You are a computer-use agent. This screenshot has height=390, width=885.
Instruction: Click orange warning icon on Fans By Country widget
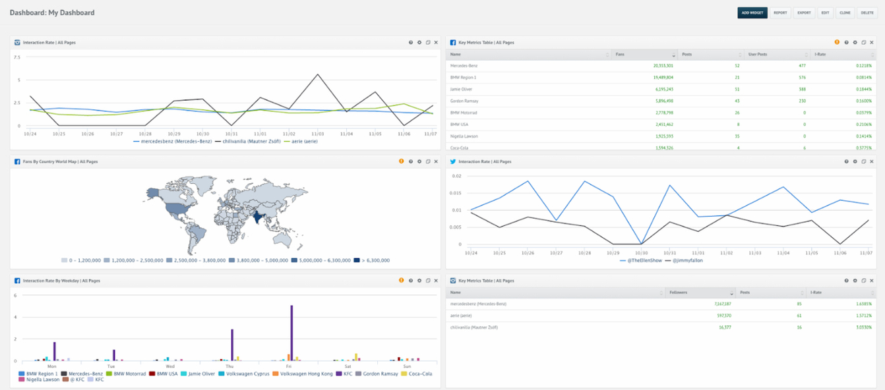pos(401,161)
